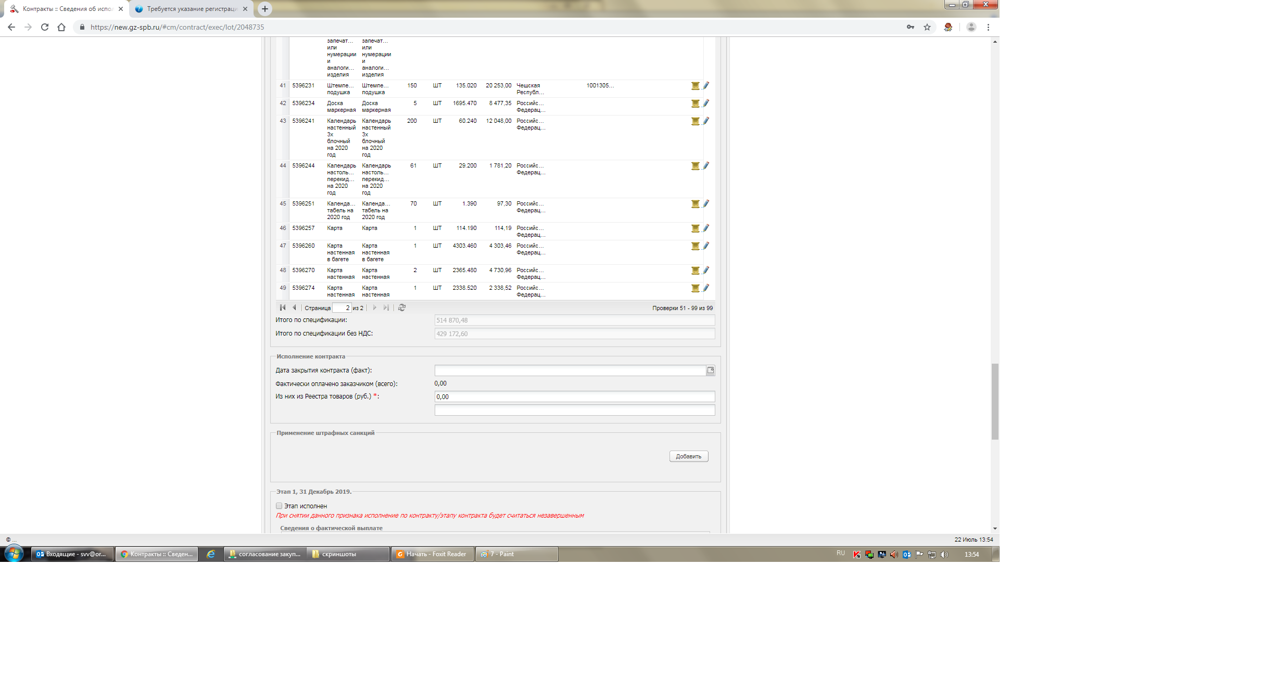This screenshot has height=693, width=1264.
Task: Click 'Из них из Реестра товаров' input
Action: click(574, 396)
